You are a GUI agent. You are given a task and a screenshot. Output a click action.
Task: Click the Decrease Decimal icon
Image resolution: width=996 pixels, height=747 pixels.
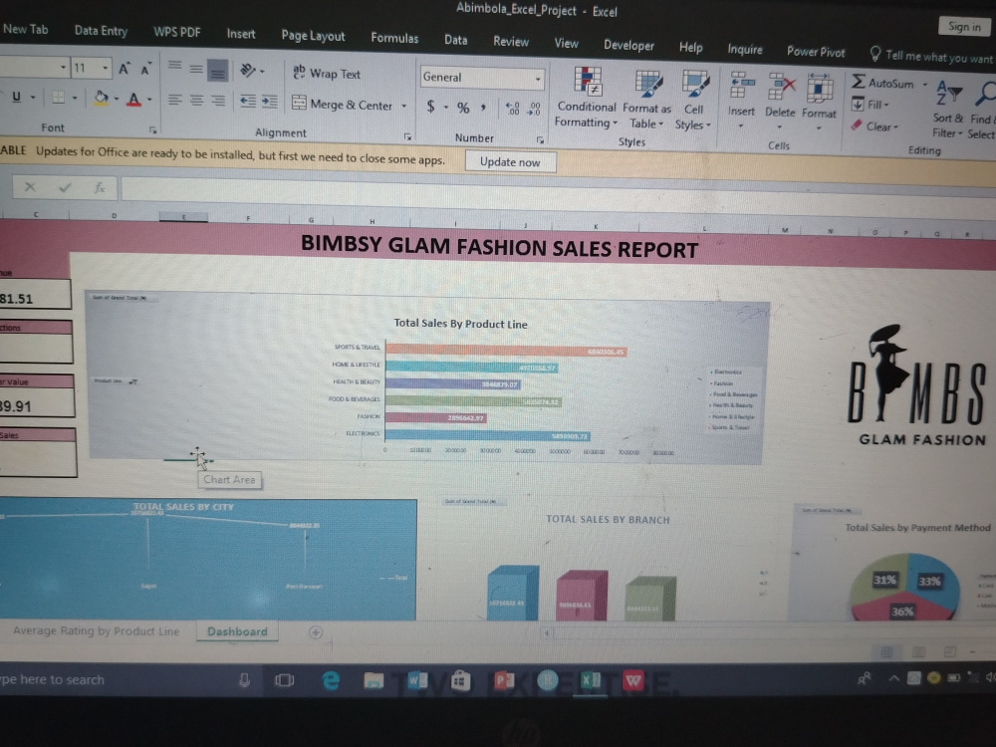(x=535, y=110)
